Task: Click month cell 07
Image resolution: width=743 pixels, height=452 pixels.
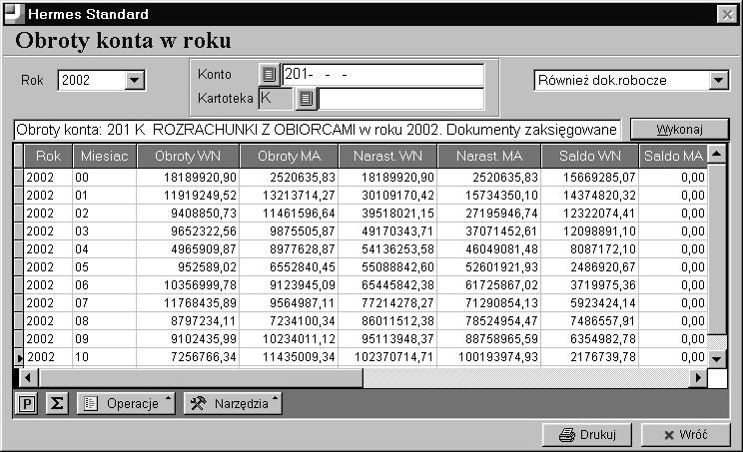Action: (x=104, y=303)
